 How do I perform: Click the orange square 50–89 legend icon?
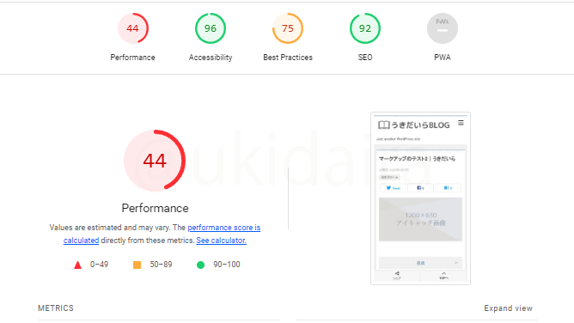pos(137,265)
